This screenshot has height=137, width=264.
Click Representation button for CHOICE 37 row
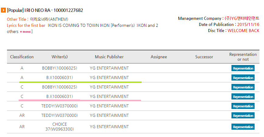[x=243, y=127]
